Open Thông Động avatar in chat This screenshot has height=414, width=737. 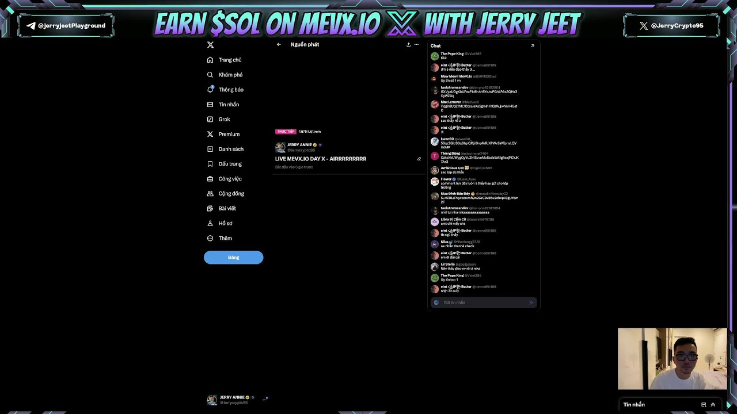(435, 156)
